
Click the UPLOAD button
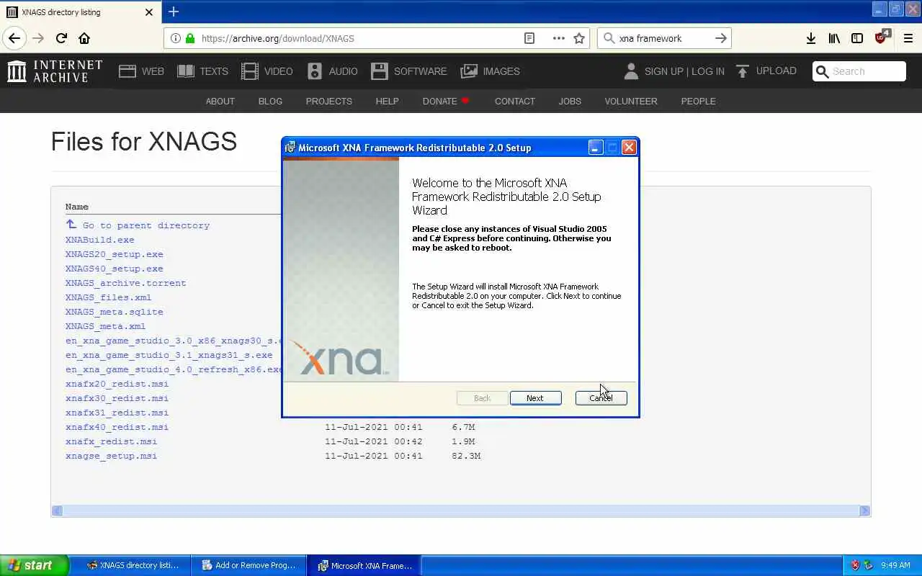coord(766,71)
